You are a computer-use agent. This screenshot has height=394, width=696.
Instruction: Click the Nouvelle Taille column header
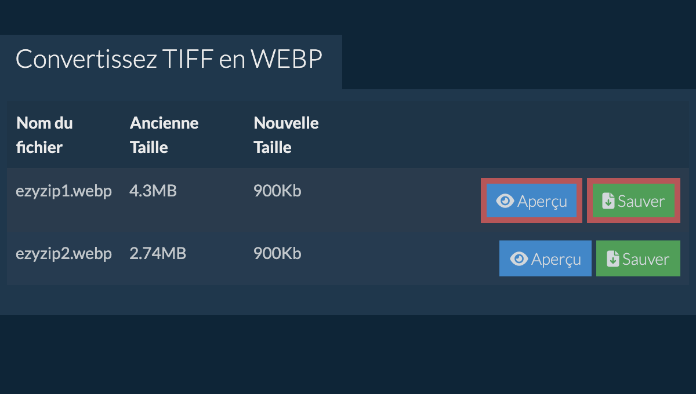(286, 135)
